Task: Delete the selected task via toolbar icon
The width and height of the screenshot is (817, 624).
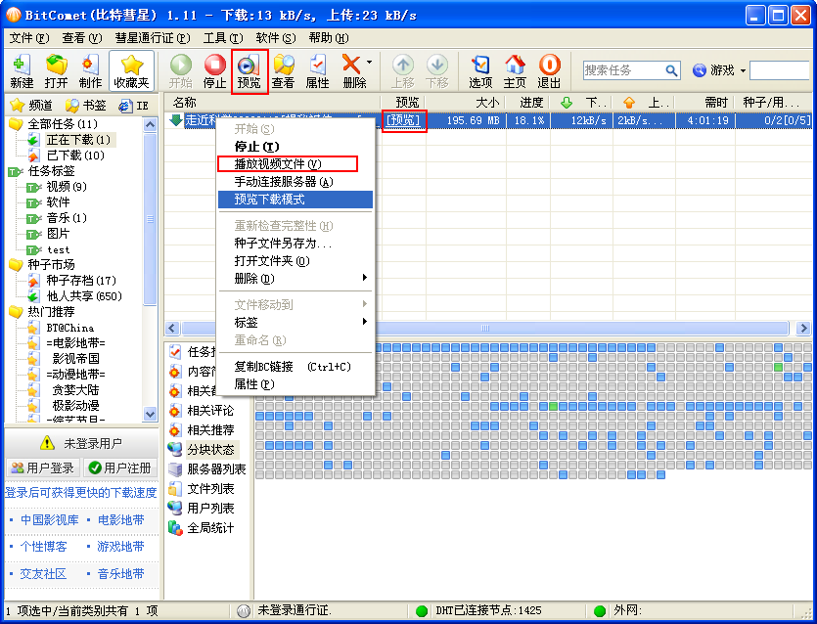Action: pos(352,69)
